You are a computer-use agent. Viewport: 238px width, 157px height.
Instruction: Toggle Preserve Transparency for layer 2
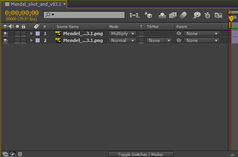(141, 41)
